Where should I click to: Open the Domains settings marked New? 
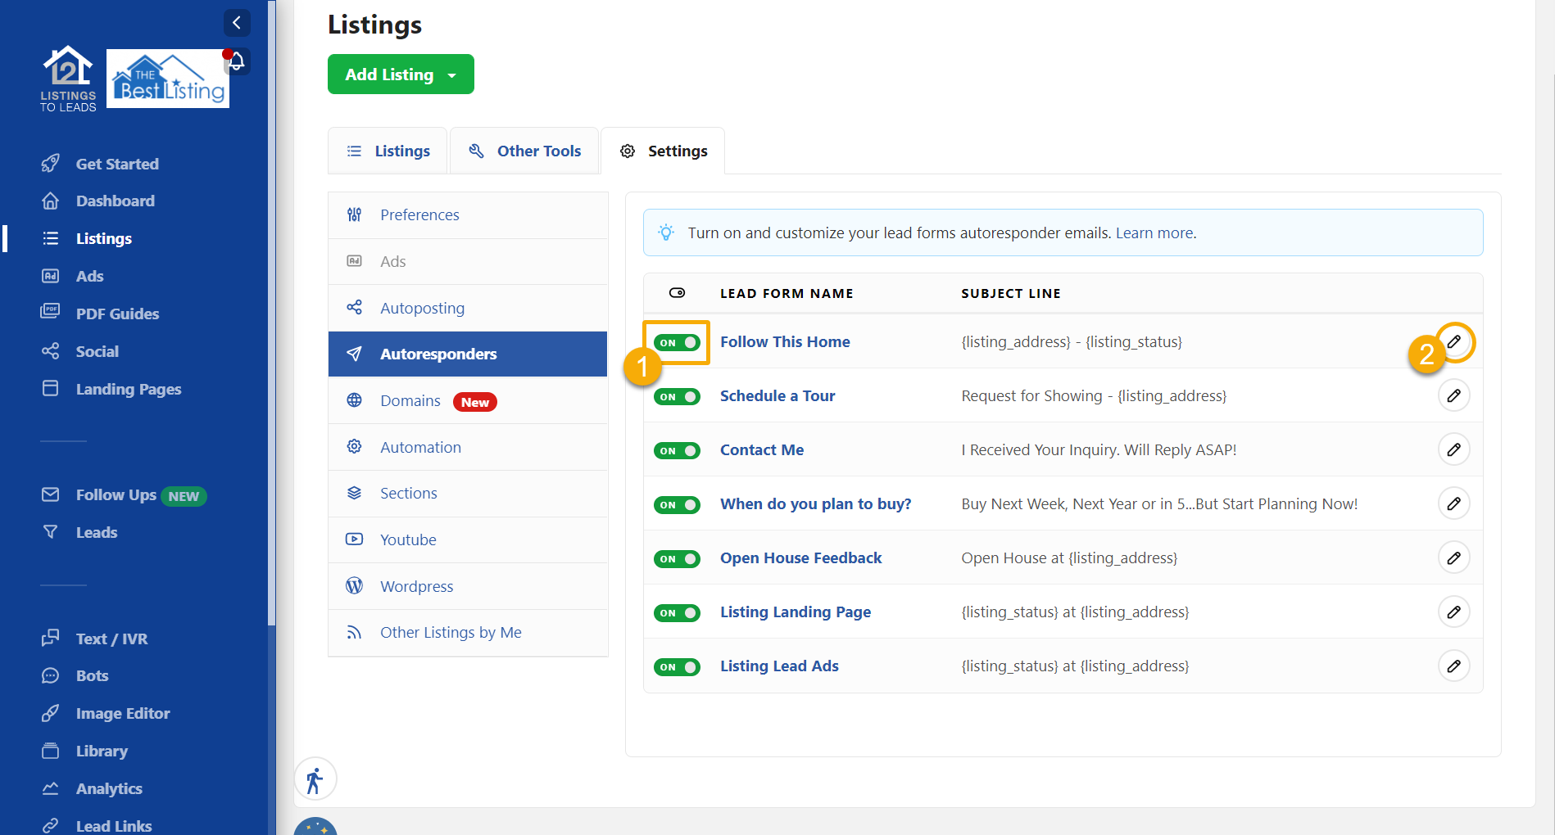410,400
